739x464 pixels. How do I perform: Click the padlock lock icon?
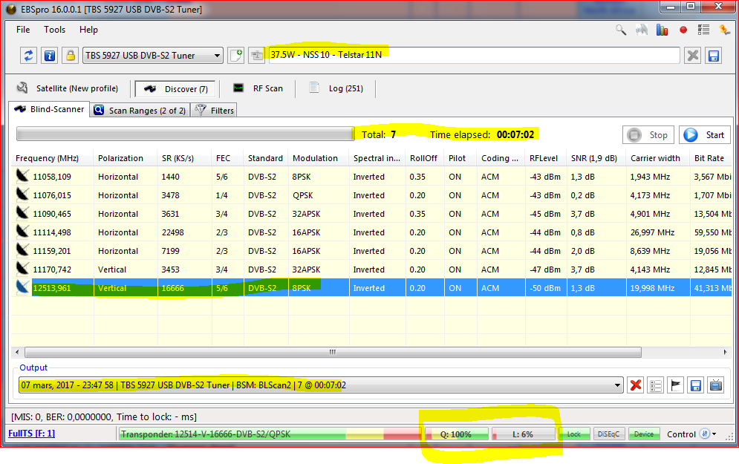[71, 56]
